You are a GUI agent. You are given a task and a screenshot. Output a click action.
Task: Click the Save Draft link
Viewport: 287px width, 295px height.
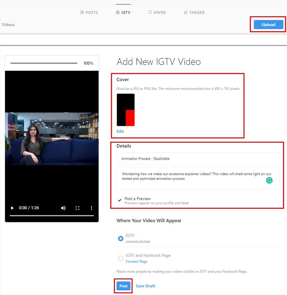[145, 286]
